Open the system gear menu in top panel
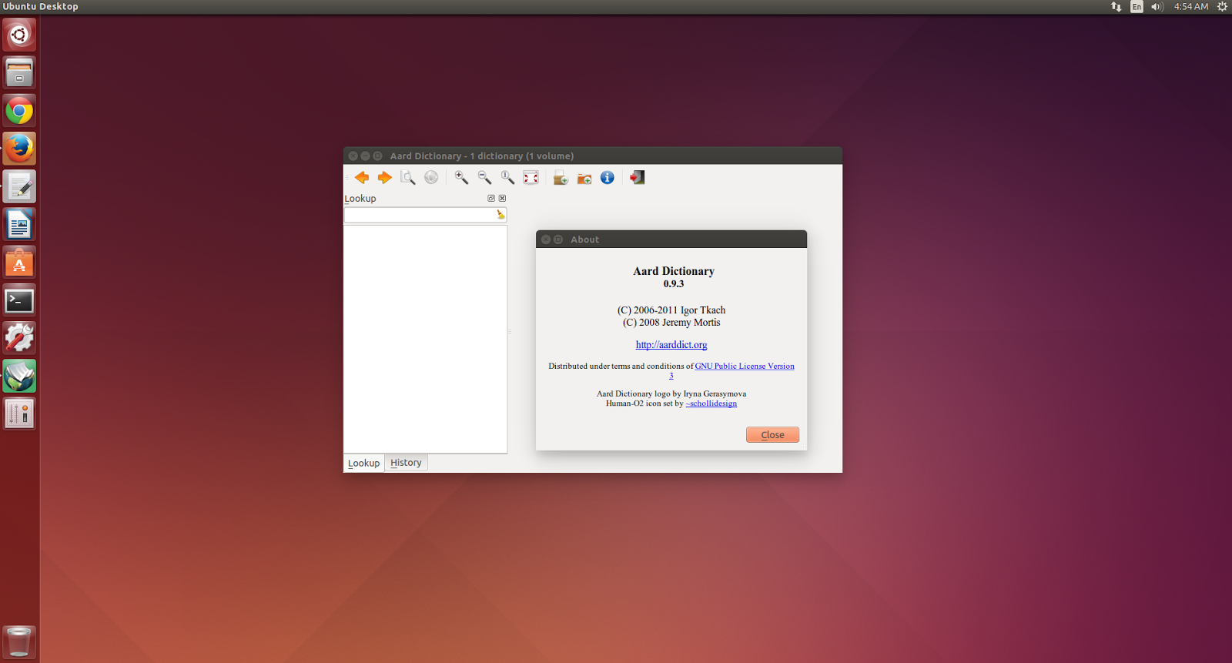 click(1222, 7)
